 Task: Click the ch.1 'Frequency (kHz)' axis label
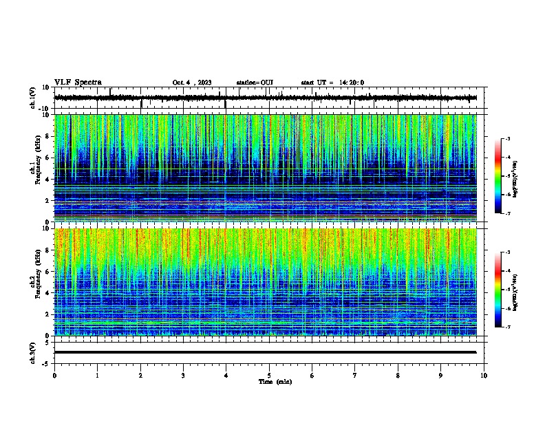pyautogui.click(x=38, y=160)
